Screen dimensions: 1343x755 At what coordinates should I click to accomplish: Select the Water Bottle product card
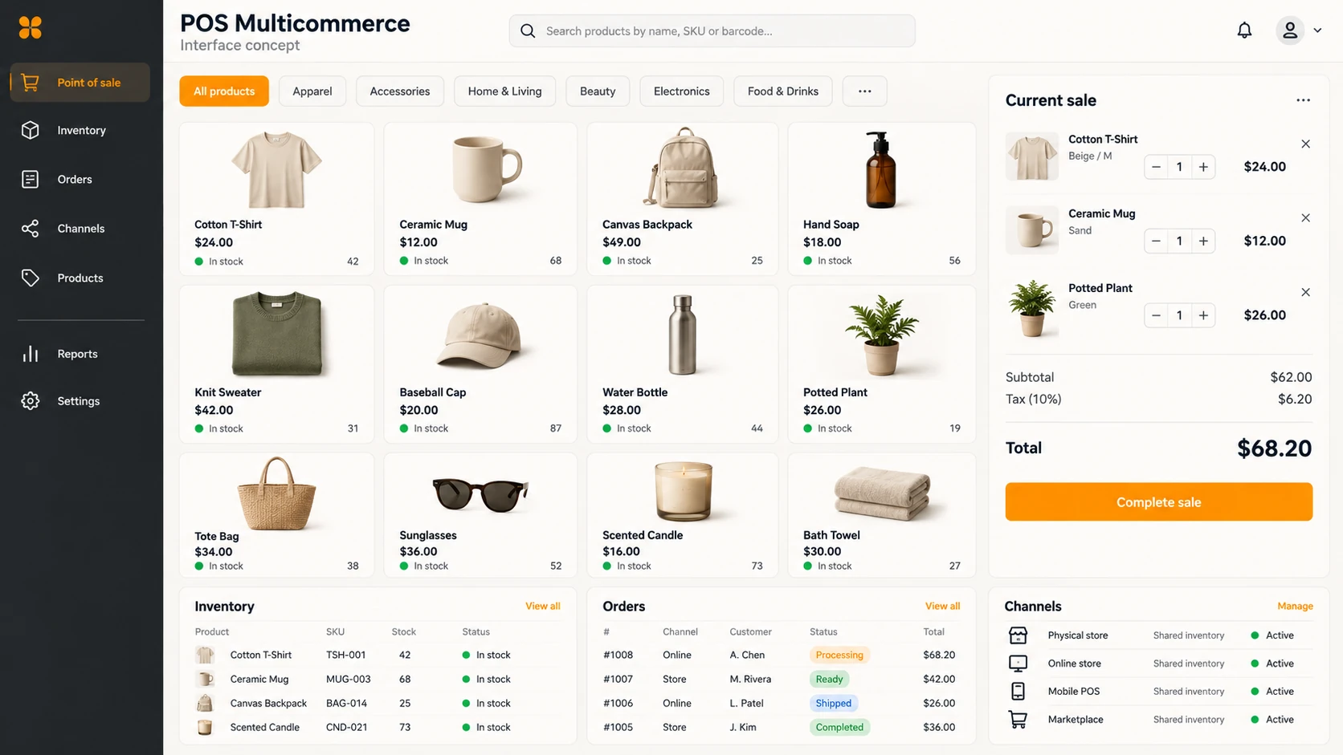683,364
